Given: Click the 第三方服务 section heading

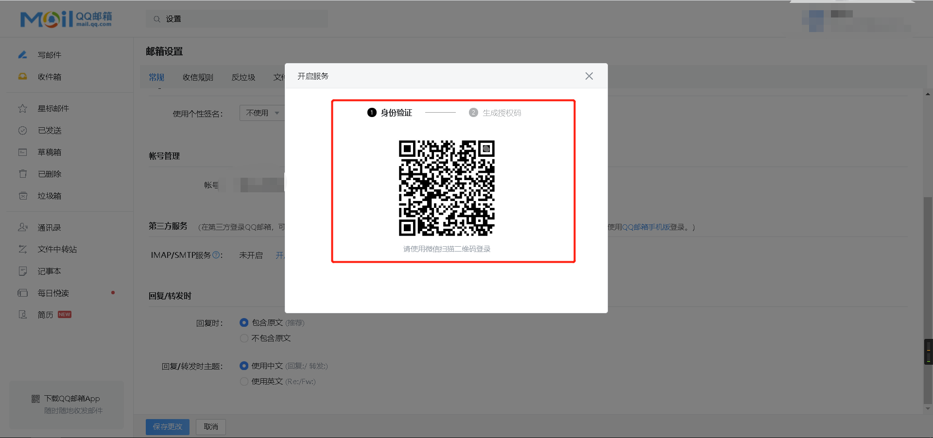Looking at the screenshot, I should point(168,226).
